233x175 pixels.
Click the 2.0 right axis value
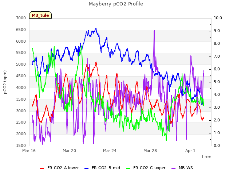217,120
